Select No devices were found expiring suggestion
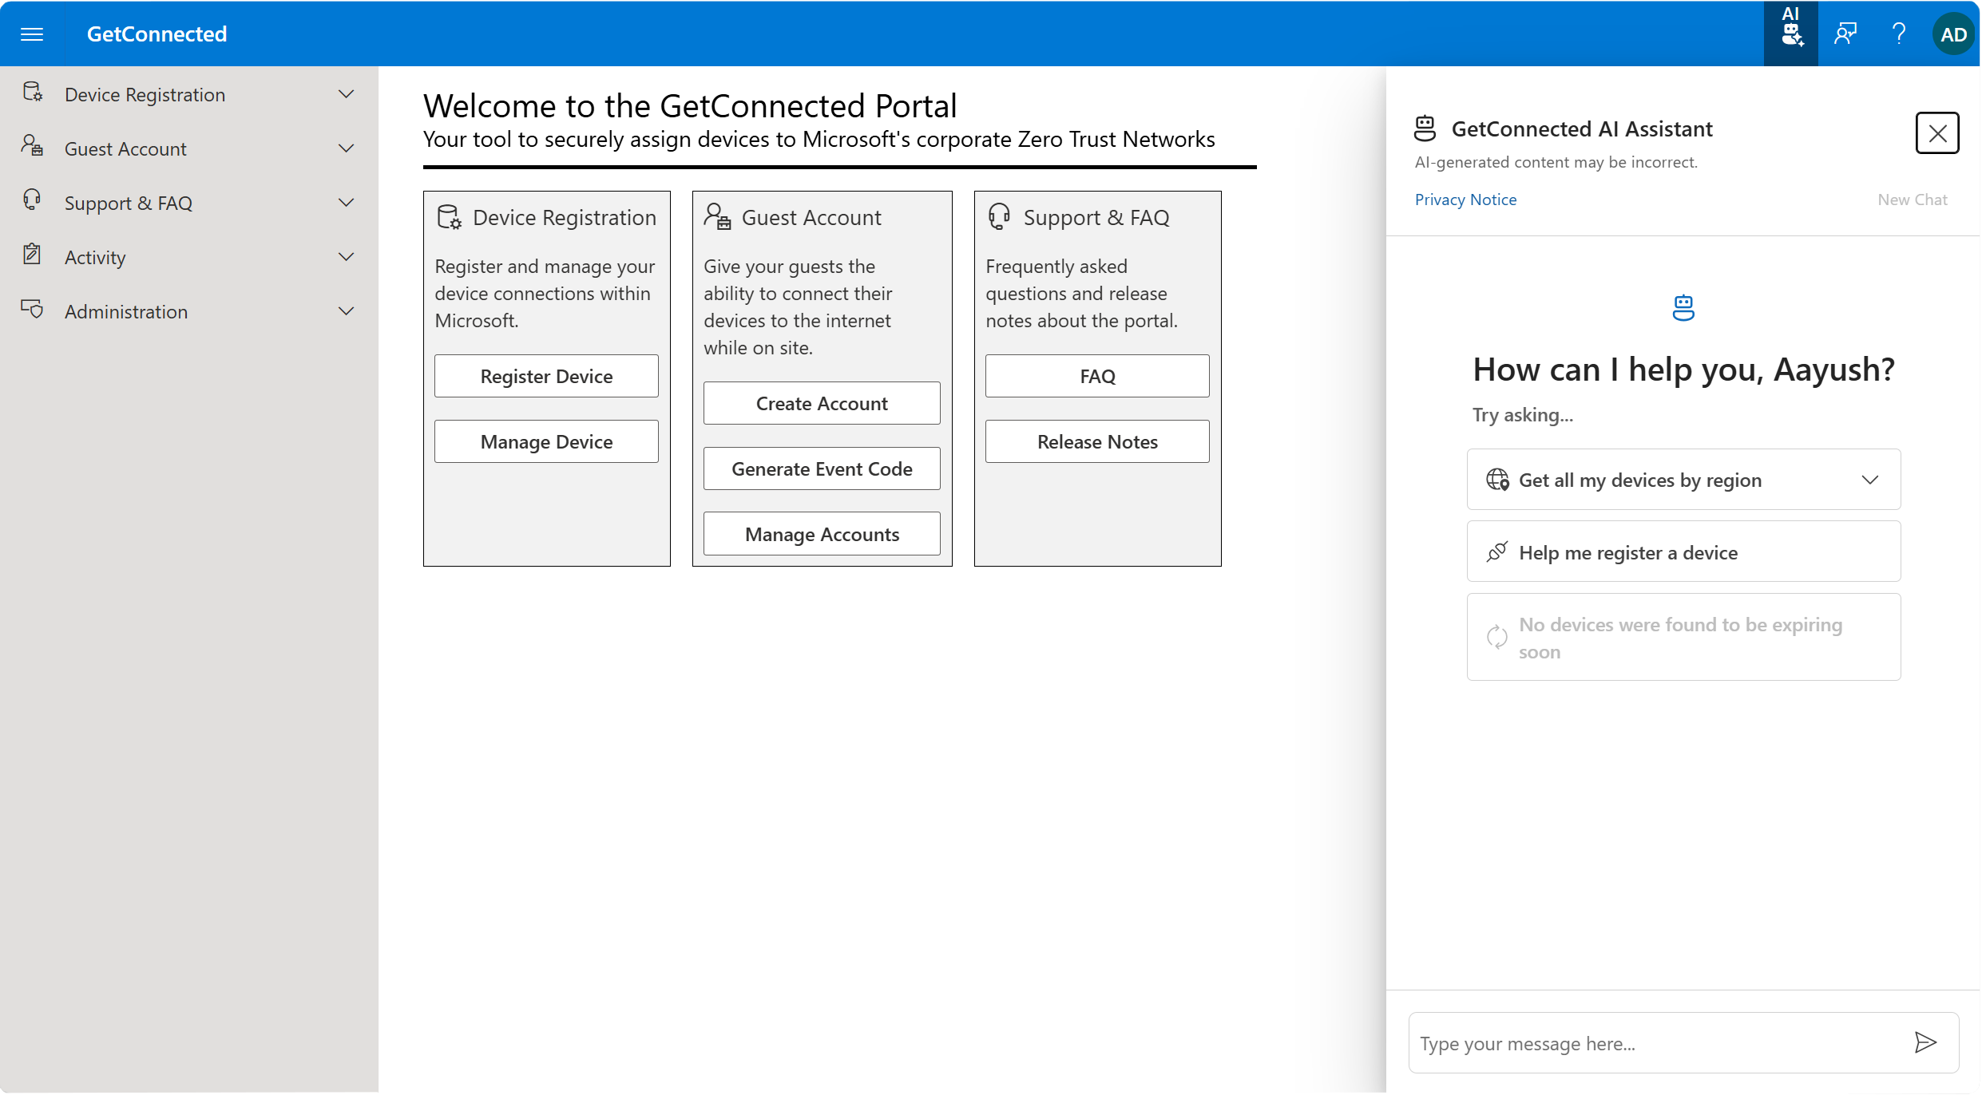 pyautogui.click(x=1683, y=637)
